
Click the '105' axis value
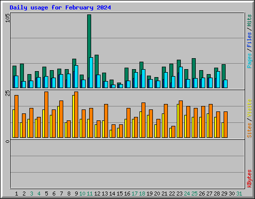[x=7, y=18]
